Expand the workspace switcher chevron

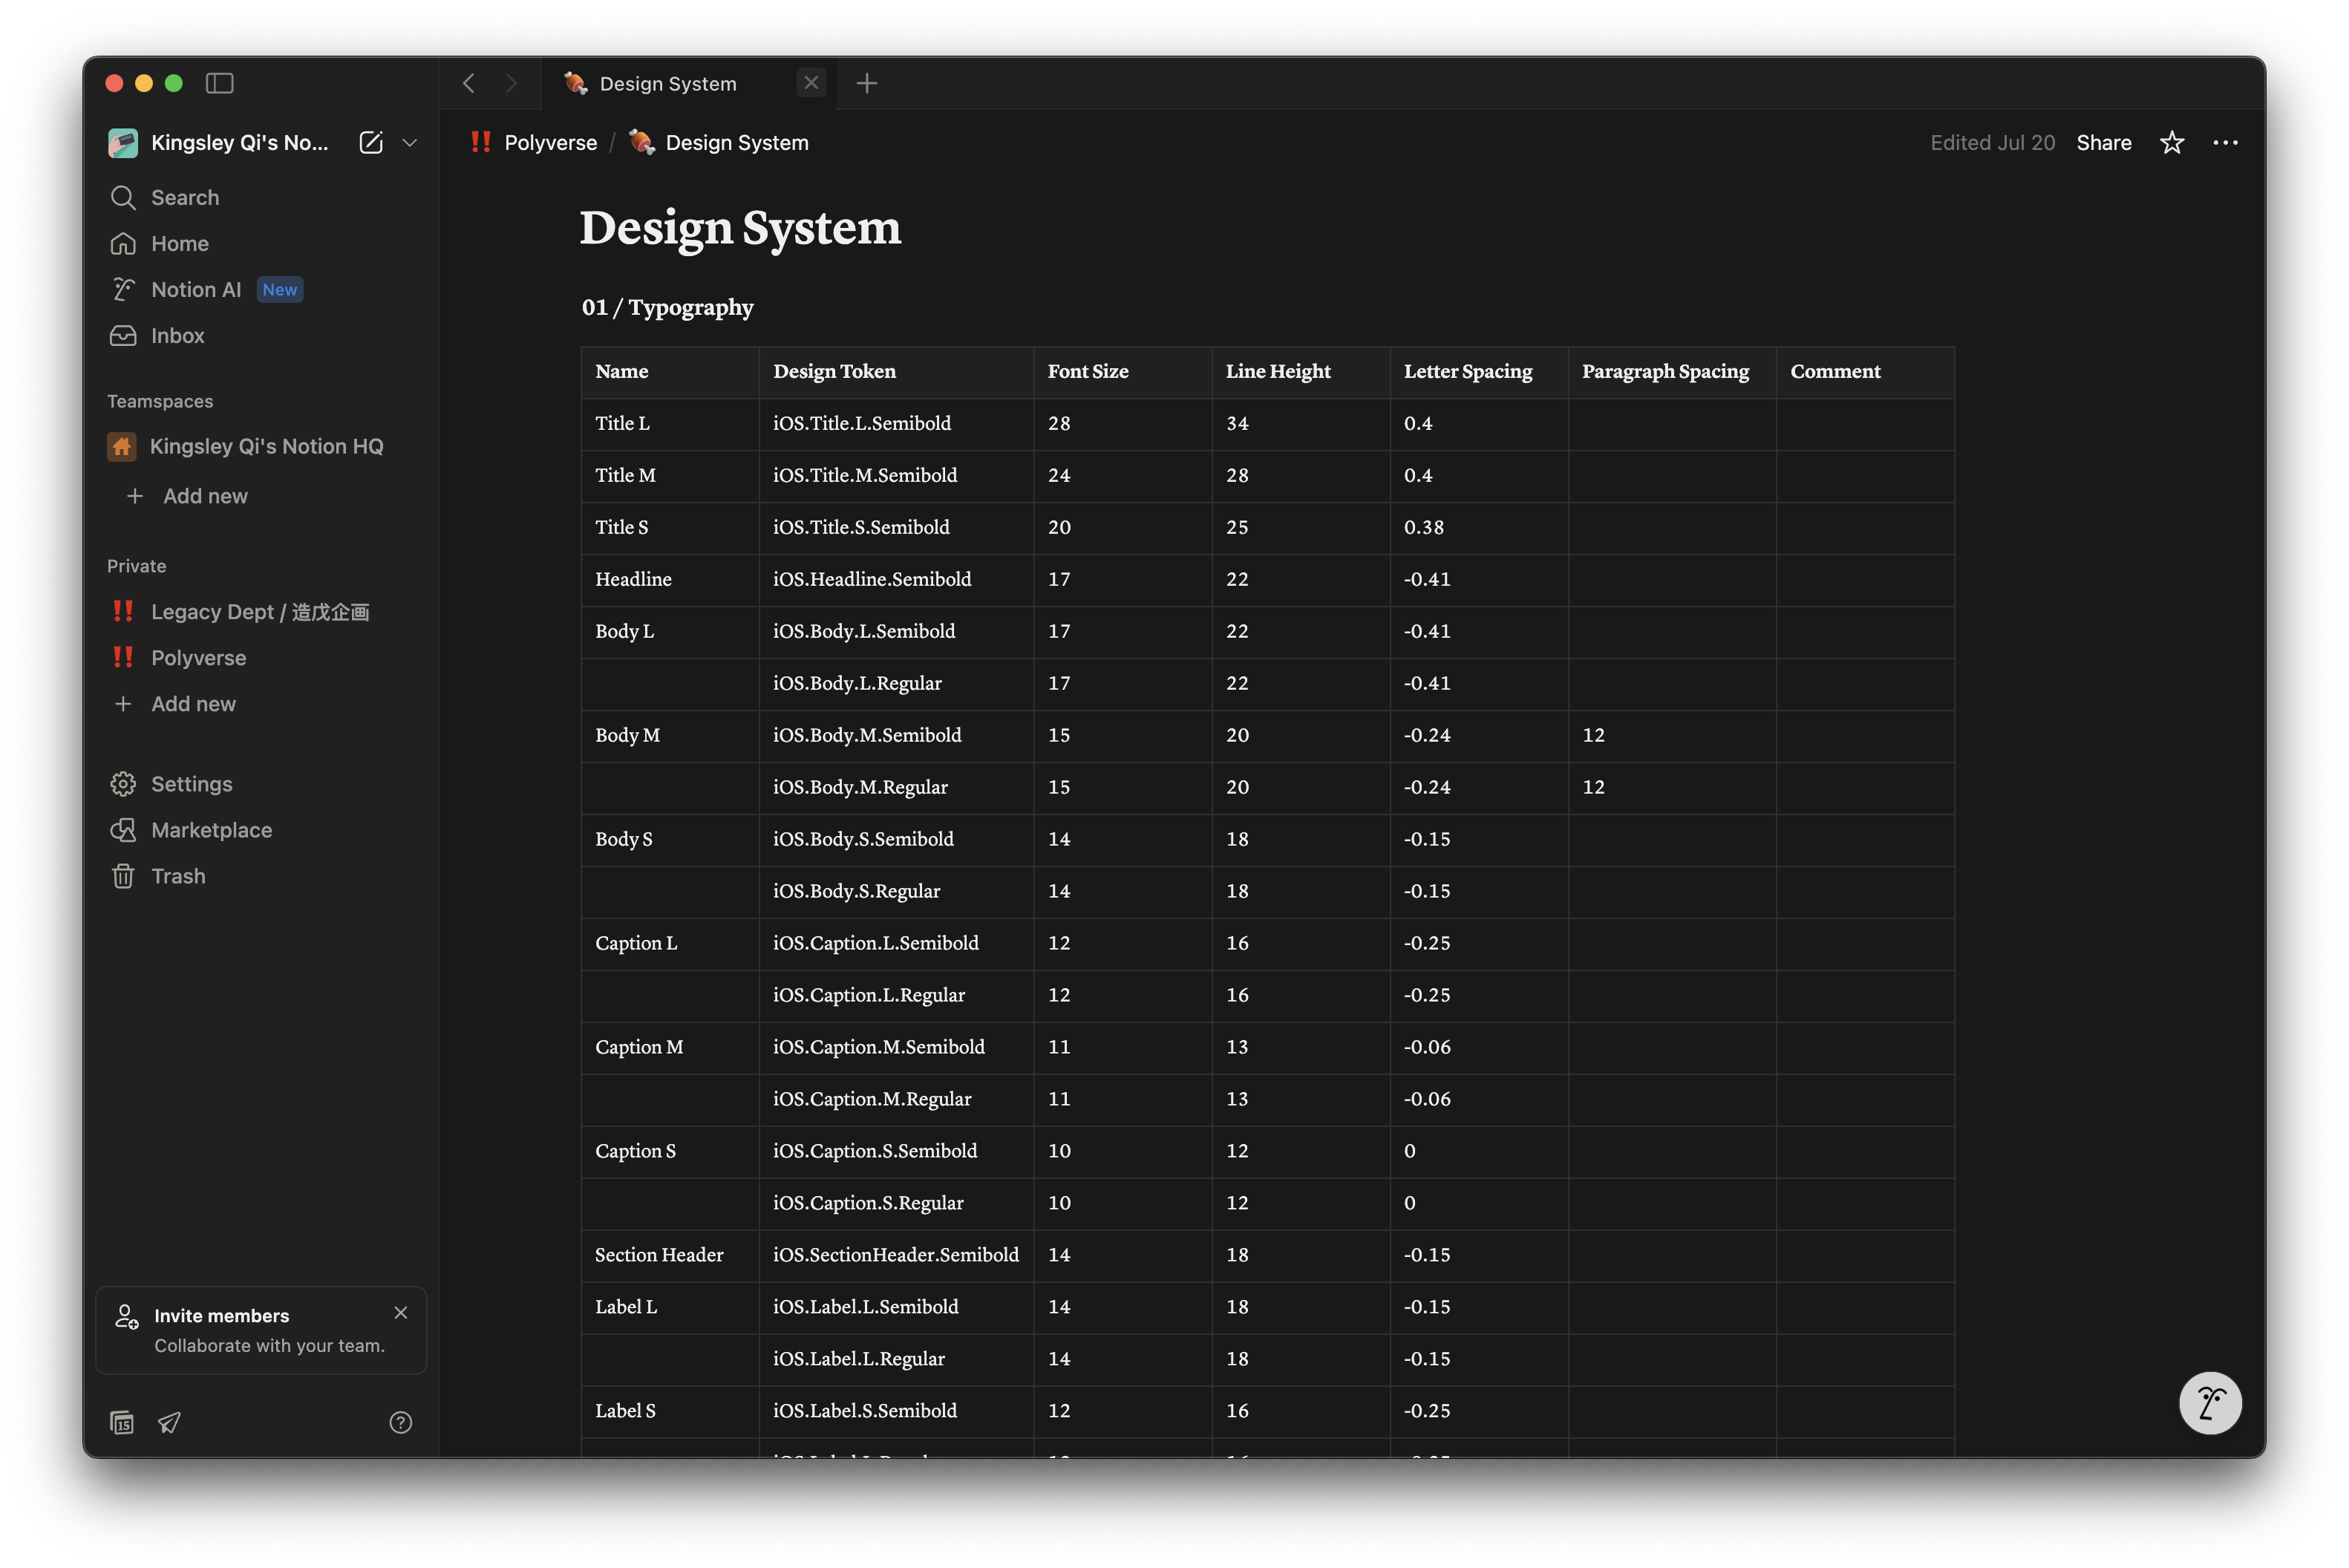[x=410, y=143]
